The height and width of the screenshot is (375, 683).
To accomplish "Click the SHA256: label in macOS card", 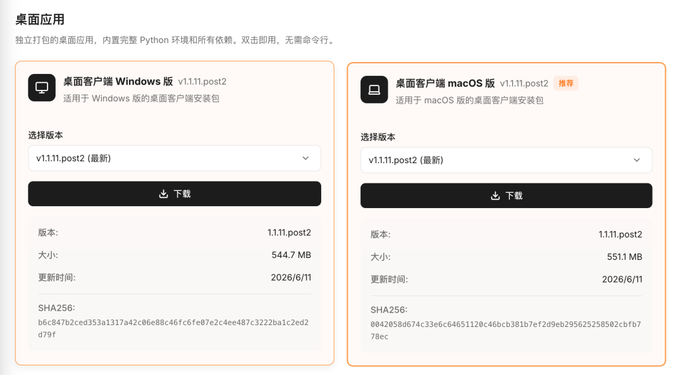I will (389, 310).
